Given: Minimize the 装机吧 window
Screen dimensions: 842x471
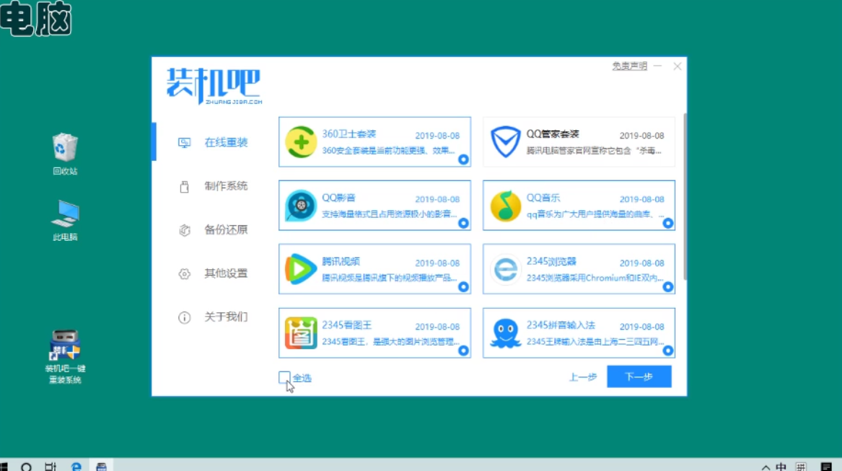Looking at the screenshot, I should point(658,66).
